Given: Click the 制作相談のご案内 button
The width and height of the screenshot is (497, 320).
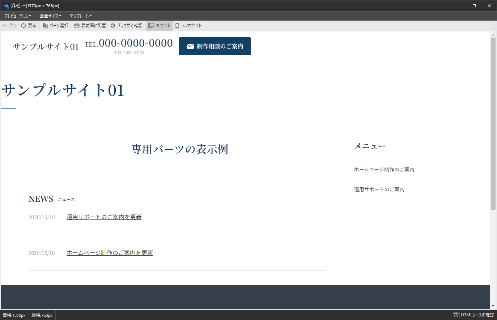Looking at the screenshot, I should pos(215,46).
